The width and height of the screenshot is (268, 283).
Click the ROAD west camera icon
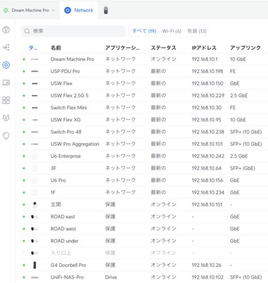click(x=35, y=229)
